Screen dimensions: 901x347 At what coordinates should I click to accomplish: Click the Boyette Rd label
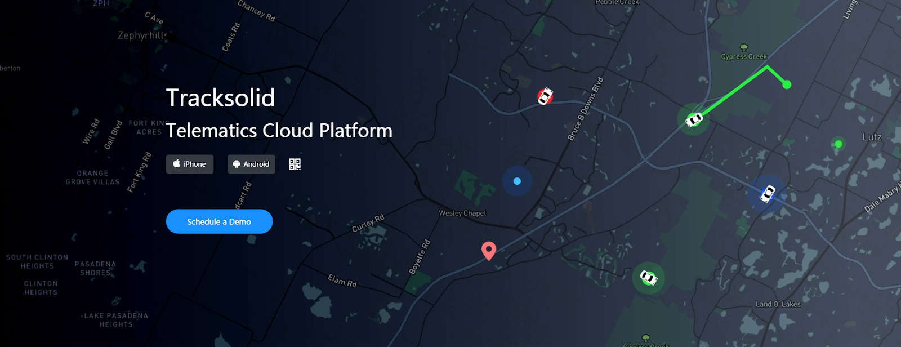(x=420, y=257)
